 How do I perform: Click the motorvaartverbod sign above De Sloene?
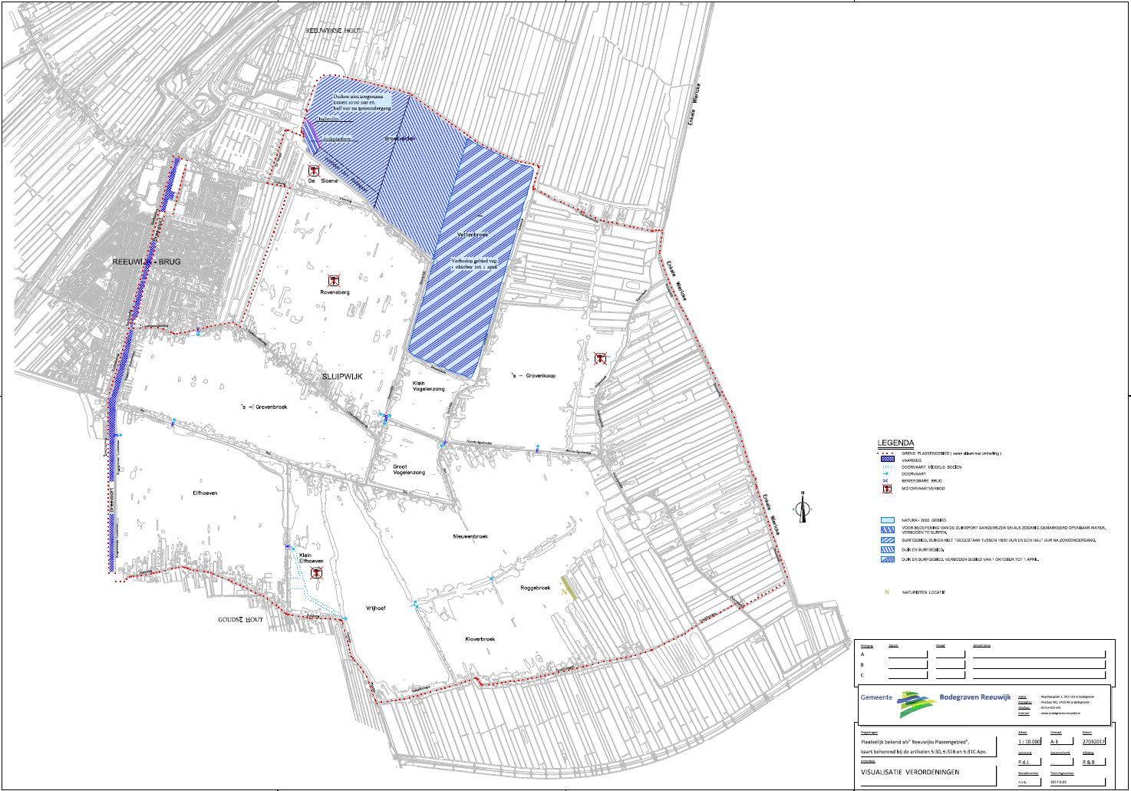pos(313,170)
